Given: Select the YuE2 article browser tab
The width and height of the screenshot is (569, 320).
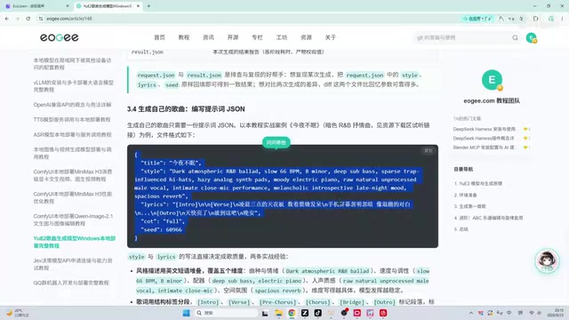Looking at the screenshot, I should 107,6.
